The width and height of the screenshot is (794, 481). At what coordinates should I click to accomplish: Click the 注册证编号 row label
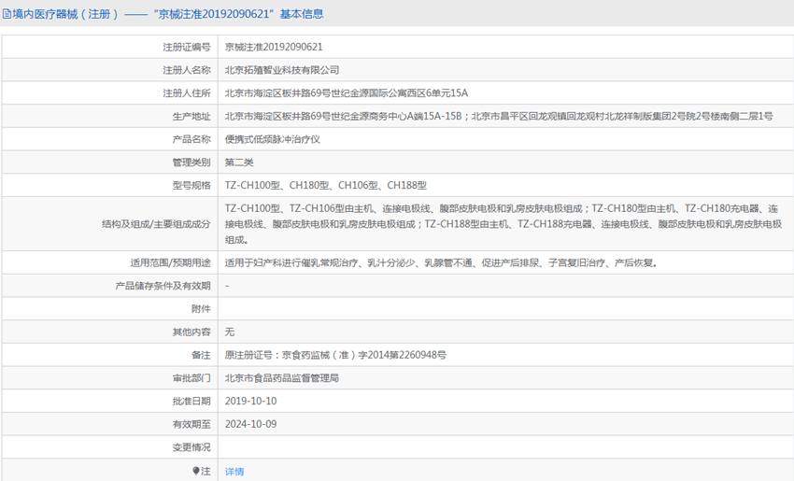tap(186, 47)
